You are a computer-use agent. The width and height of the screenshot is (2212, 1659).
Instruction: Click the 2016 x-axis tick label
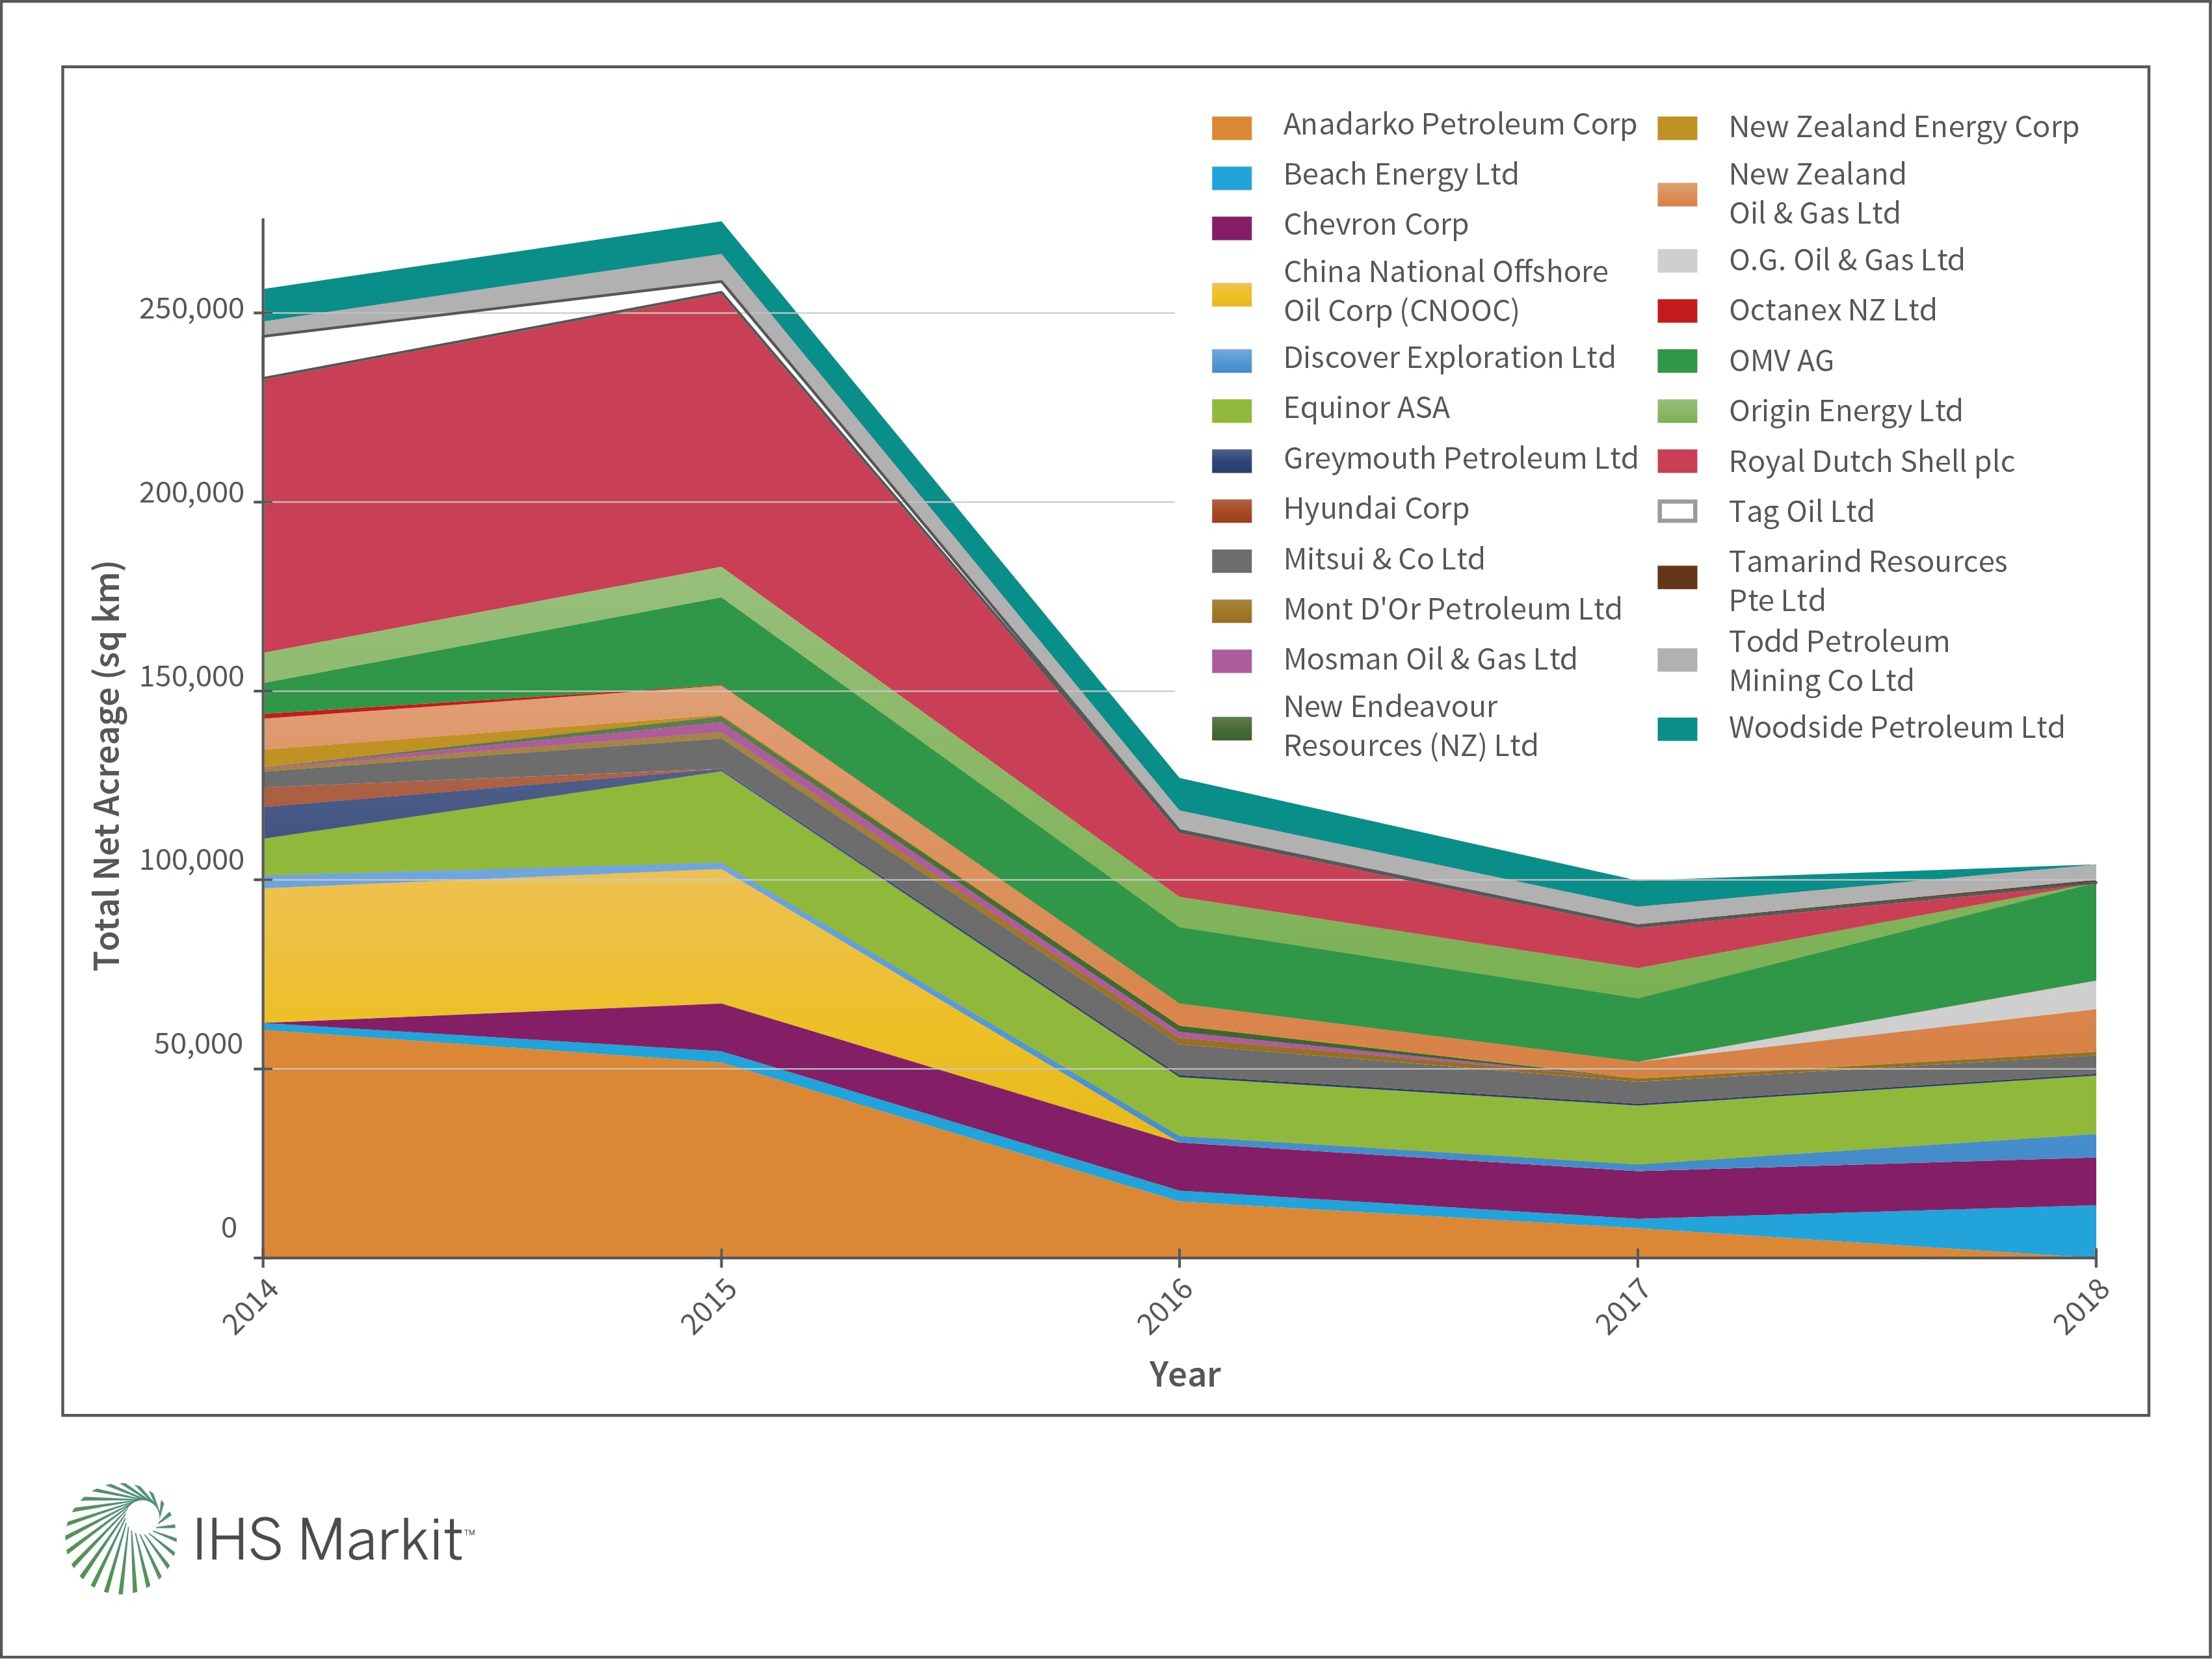coord(1165,1306)
